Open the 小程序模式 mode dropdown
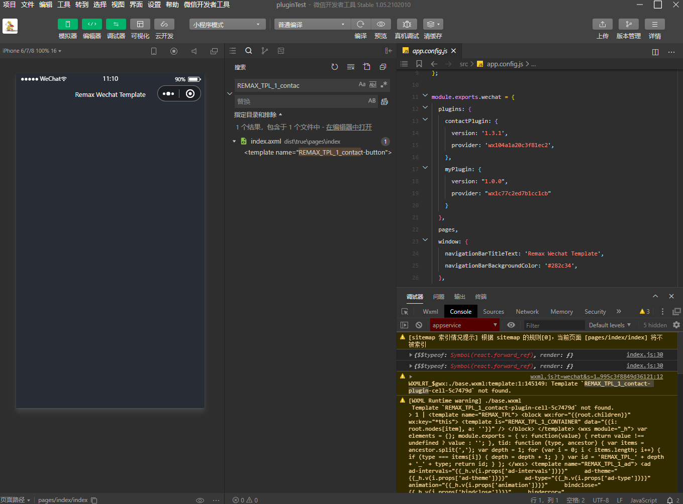The height and width of the screenshot is (504, 683). 227,25
